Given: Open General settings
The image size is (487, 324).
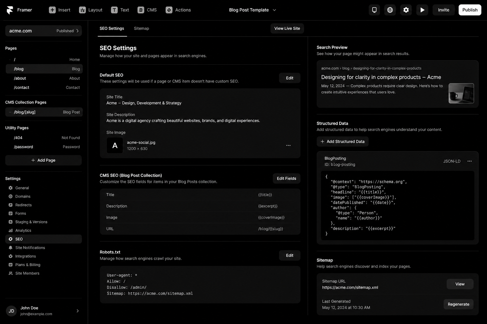Looking at the screenshot, I should click(x=43, y=188).
